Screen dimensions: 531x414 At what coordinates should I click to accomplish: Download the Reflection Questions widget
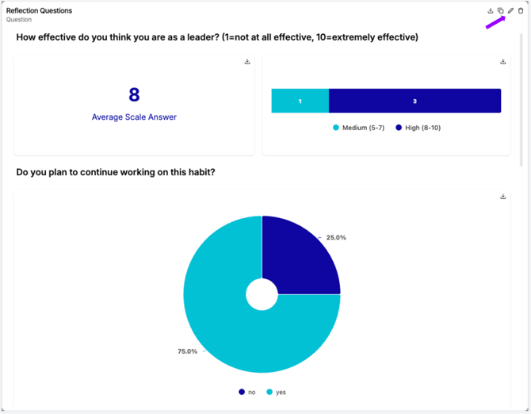pyautogui.click(x=490, y=11)
